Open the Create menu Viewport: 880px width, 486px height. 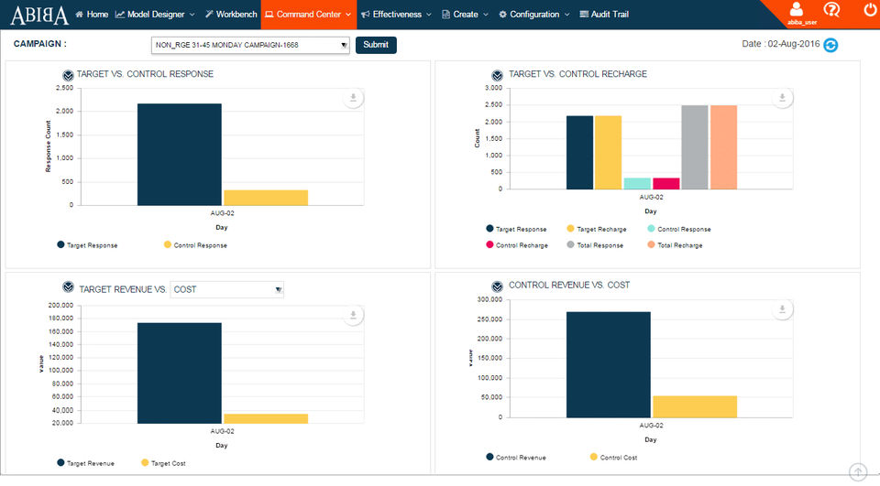tap(466, 14)
